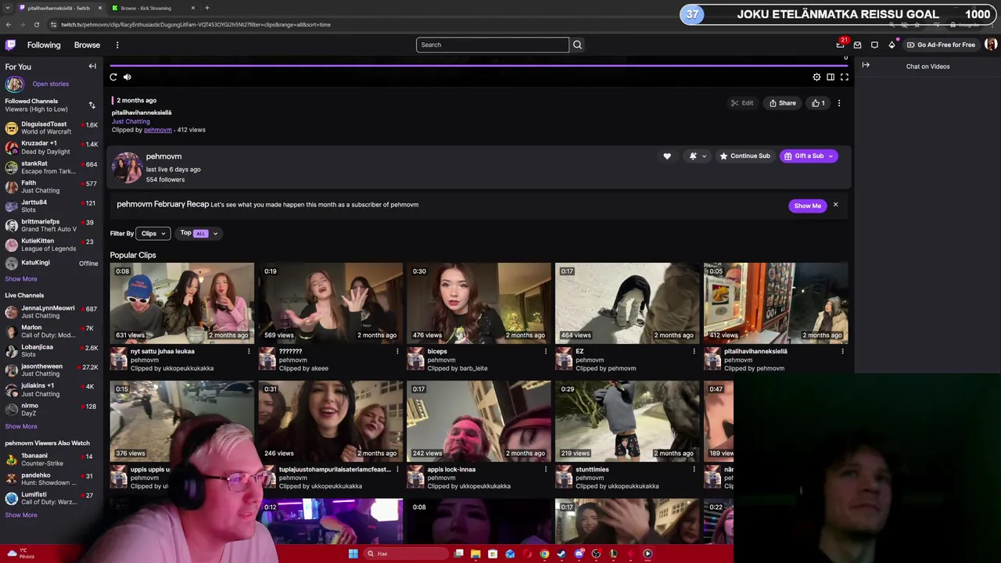Open options for pitalihavihanneksiellä clip card
The height and width of the screenshot is (563, 1001).
pos(842,352)
